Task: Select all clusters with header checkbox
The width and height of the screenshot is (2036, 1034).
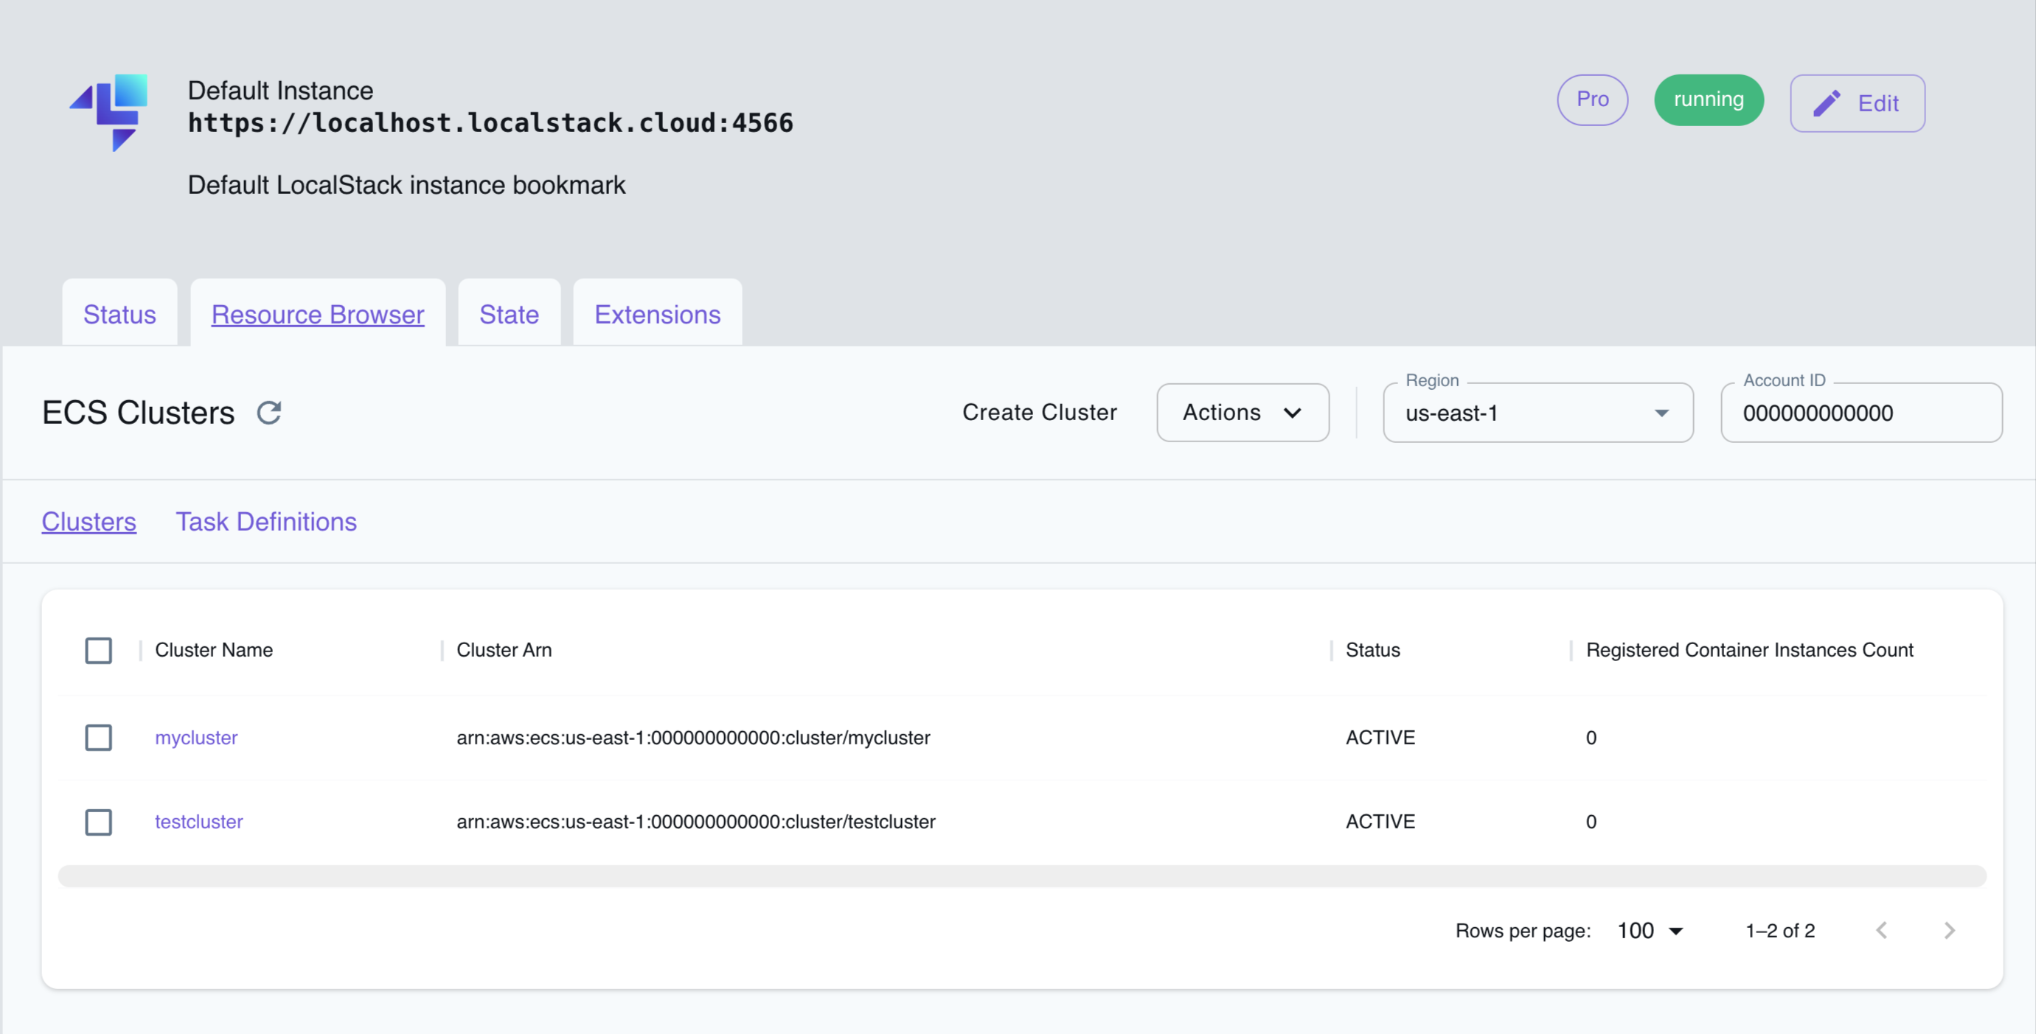Action: point(98,650)
